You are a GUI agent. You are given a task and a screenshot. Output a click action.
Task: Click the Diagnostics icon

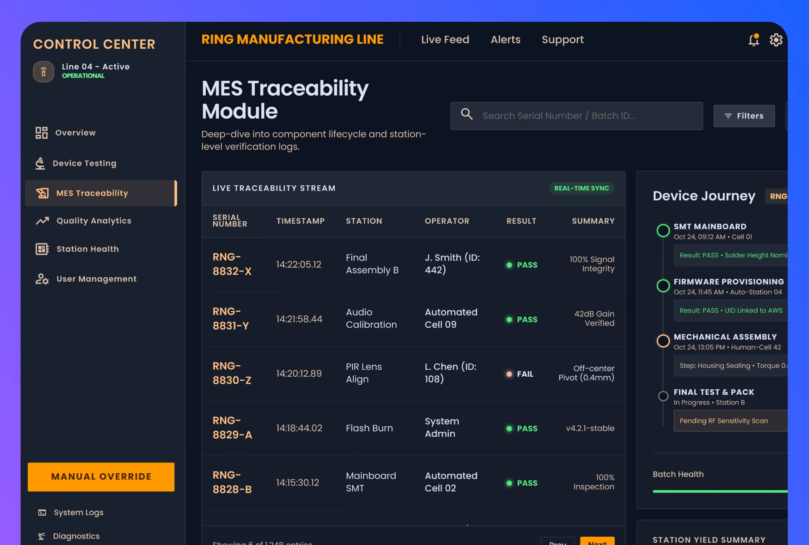coord(42,536)
